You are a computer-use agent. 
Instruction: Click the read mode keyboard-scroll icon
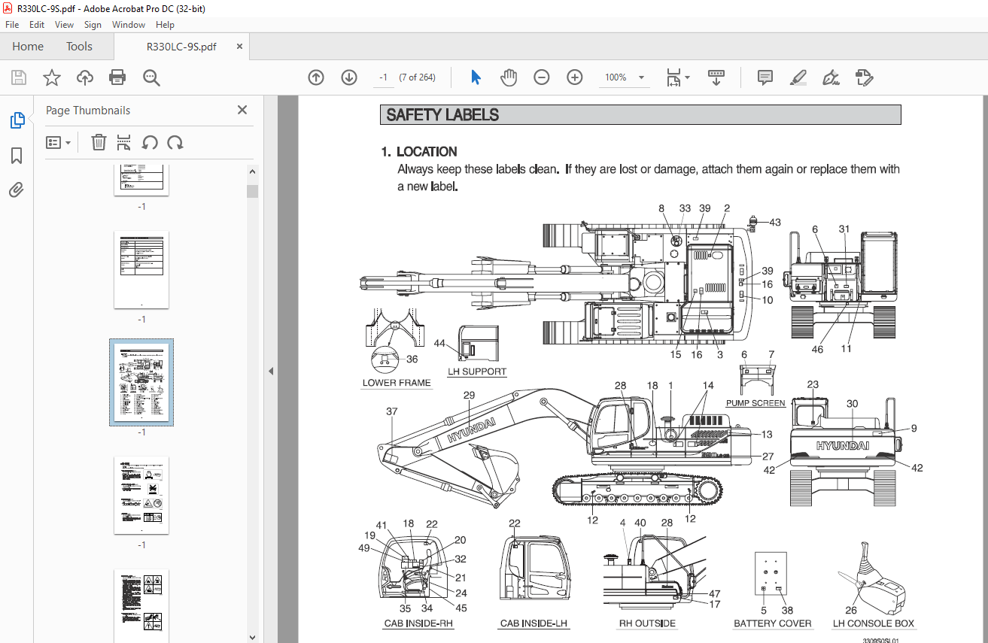click(x=716, y=77)
